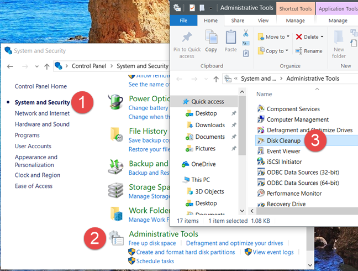Image resolution: width=358 pixels, height=271 pixels.
Task: Open the Application Tools tab
Action: pos(337,9)
